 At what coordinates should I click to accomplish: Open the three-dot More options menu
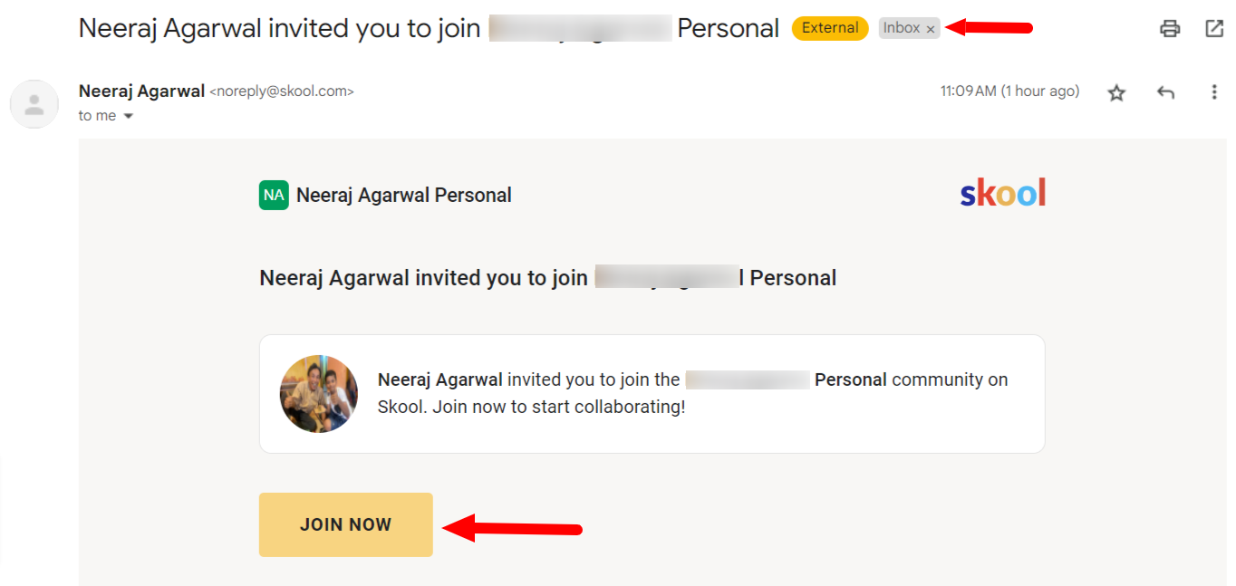click(1214, 92)
